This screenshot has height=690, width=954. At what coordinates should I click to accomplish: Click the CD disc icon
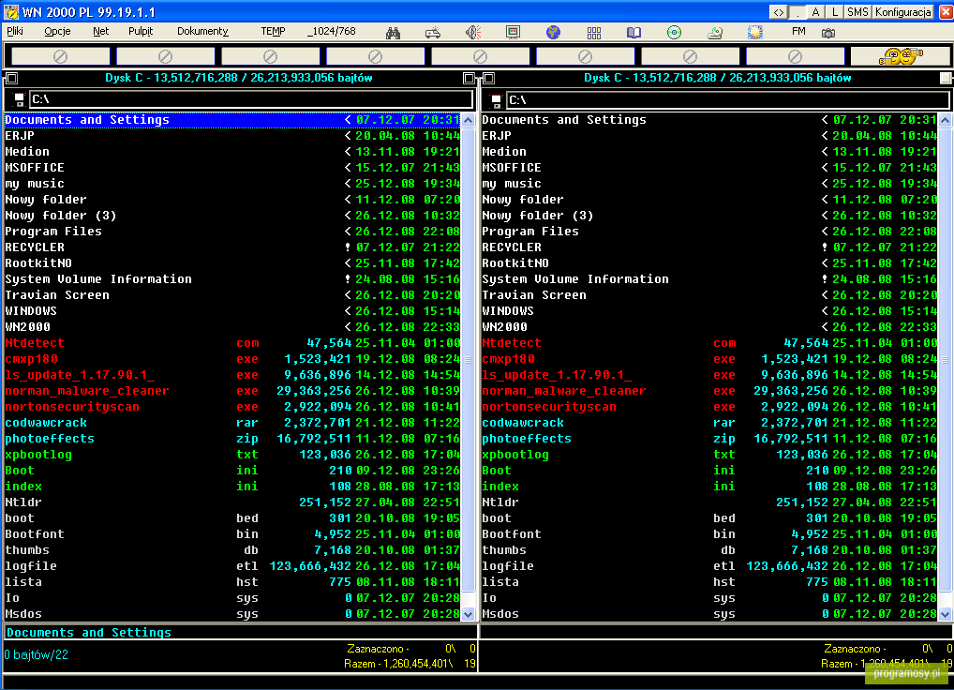tap(674, 32)
